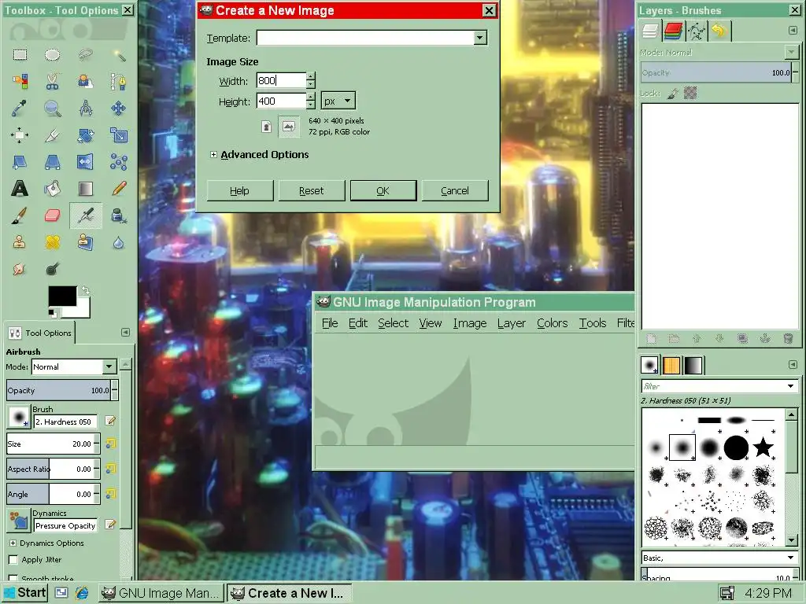Select the Crop tool
The image size is (806, 604).
(52, 135)
